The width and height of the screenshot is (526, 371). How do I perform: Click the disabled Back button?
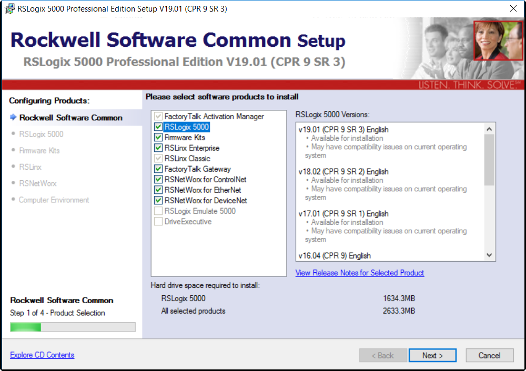(x=383, y=355)
